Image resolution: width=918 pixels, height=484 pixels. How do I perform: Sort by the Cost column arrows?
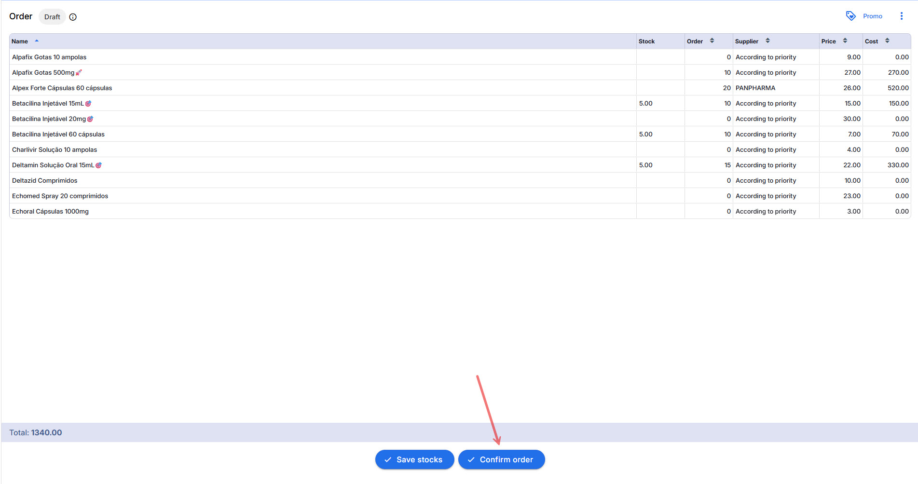tap(887, 41)
